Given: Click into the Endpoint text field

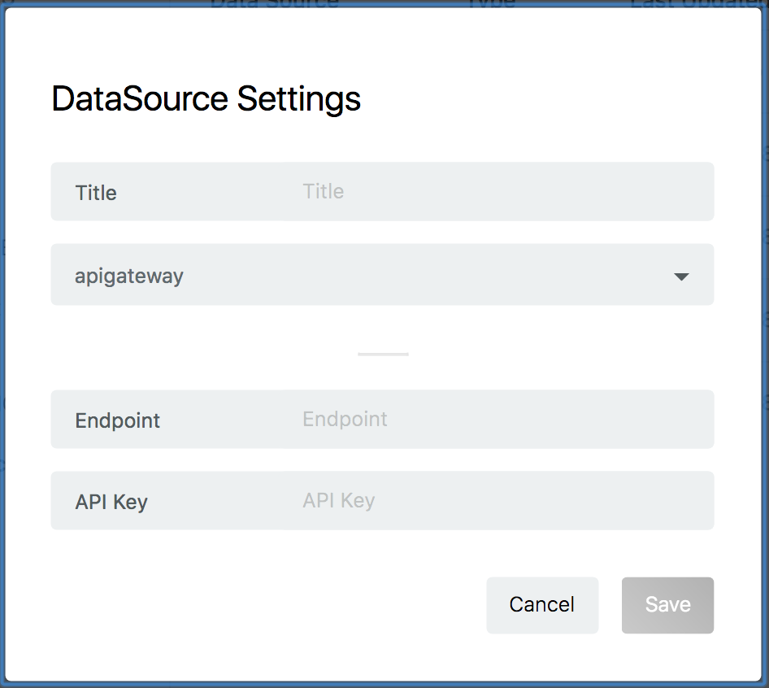Looking at the screenshot, I should coord(488,420).
